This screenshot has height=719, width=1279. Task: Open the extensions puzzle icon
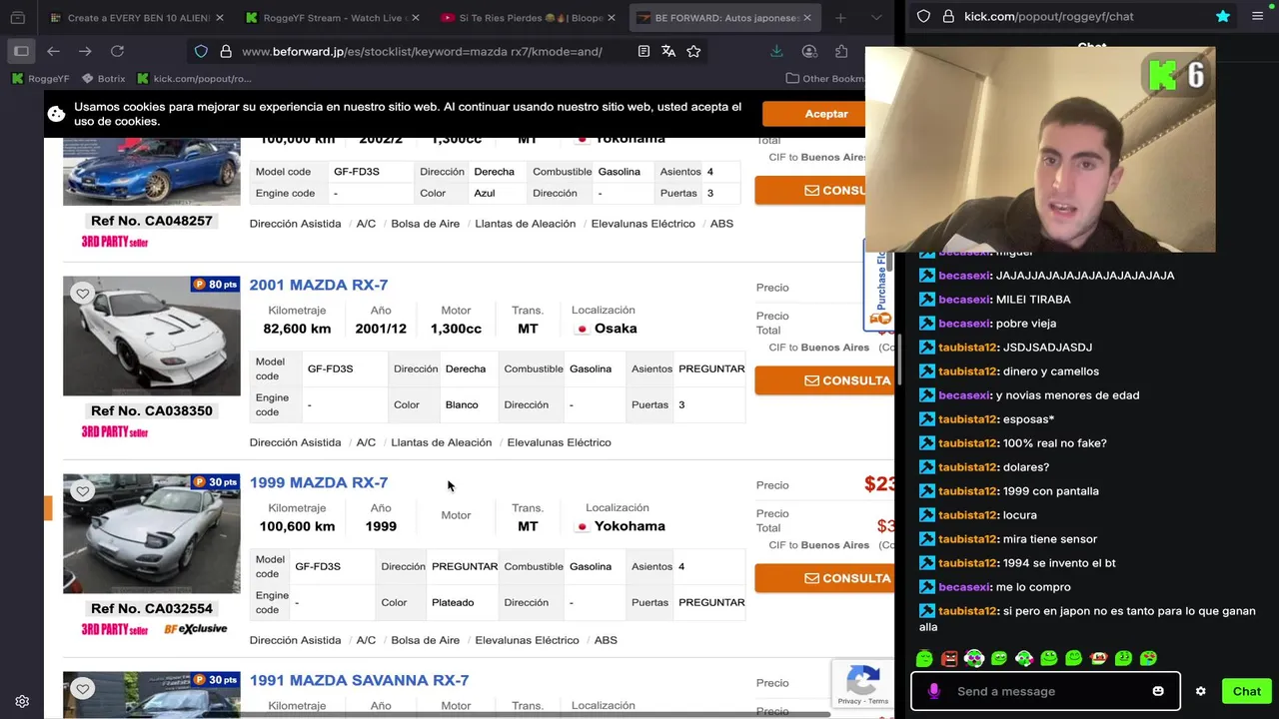[841, 51]
